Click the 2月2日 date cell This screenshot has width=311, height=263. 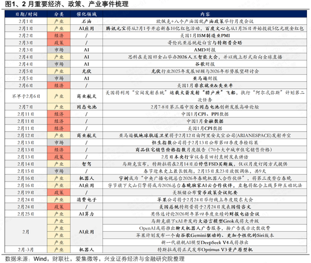click(x=26, y=36)
